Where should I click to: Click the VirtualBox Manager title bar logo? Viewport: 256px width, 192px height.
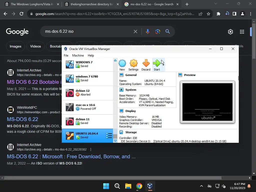click(66, 49)
